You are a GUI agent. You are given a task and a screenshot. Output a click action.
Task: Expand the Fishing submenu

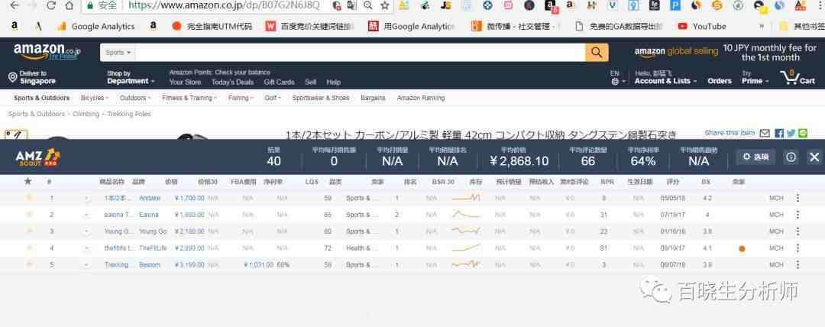pos(241,98)
